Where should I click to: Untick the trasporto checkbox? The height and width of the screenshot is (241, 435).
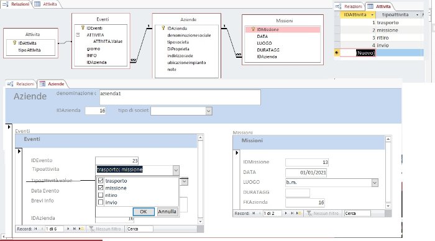tap(101, 181)
